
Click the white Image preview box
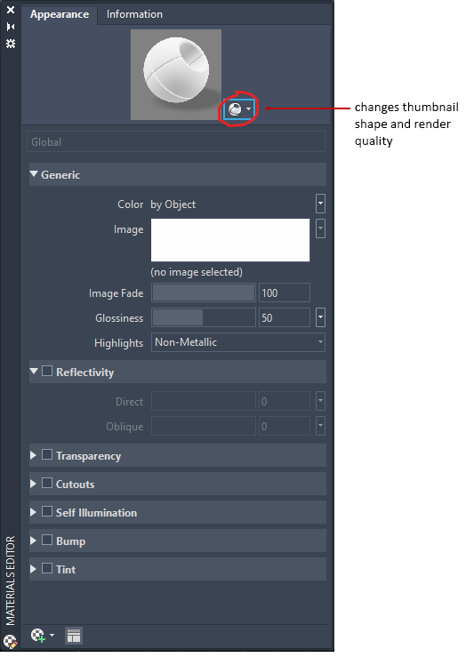coord(230,240)
